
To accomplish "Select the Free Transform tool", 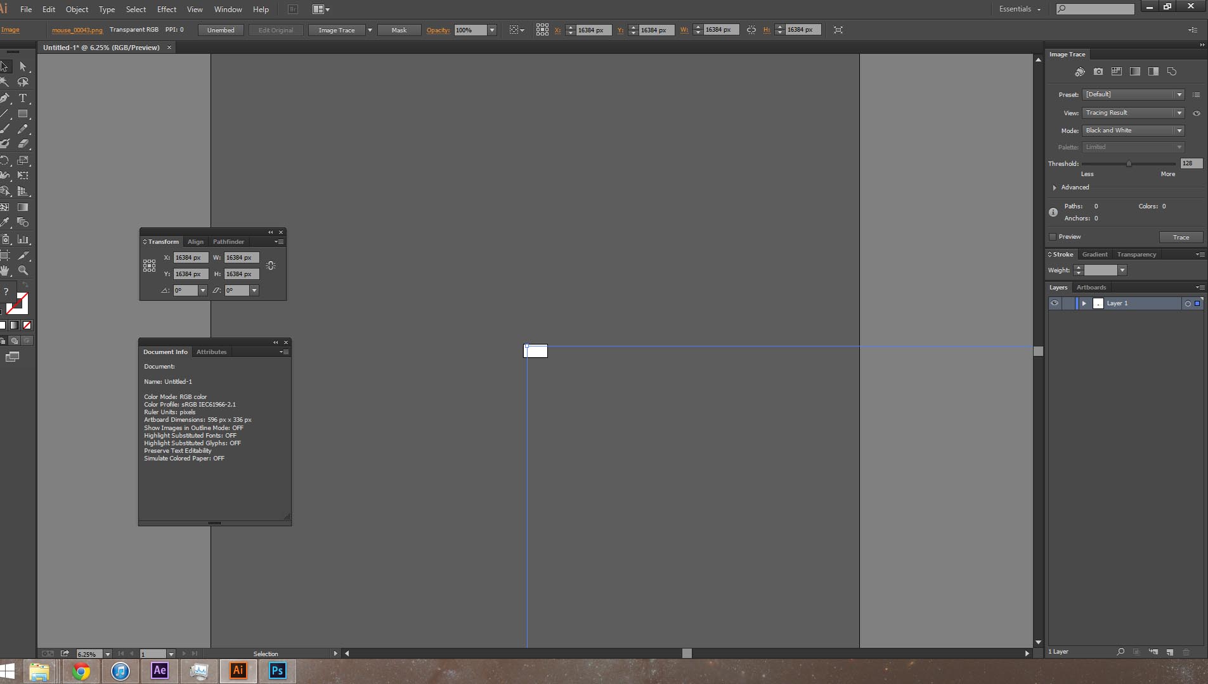I will coord(23,175).
